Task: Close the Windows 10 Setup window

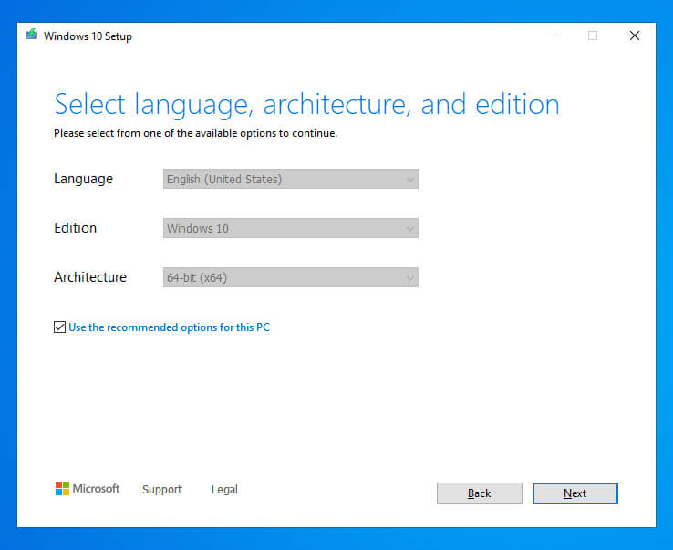Action: click(x=635, y=36)
